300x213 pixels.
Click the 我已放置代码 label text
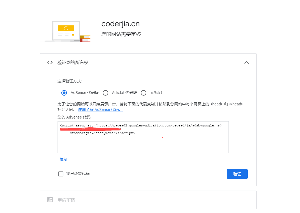click(x=78, y=174)
